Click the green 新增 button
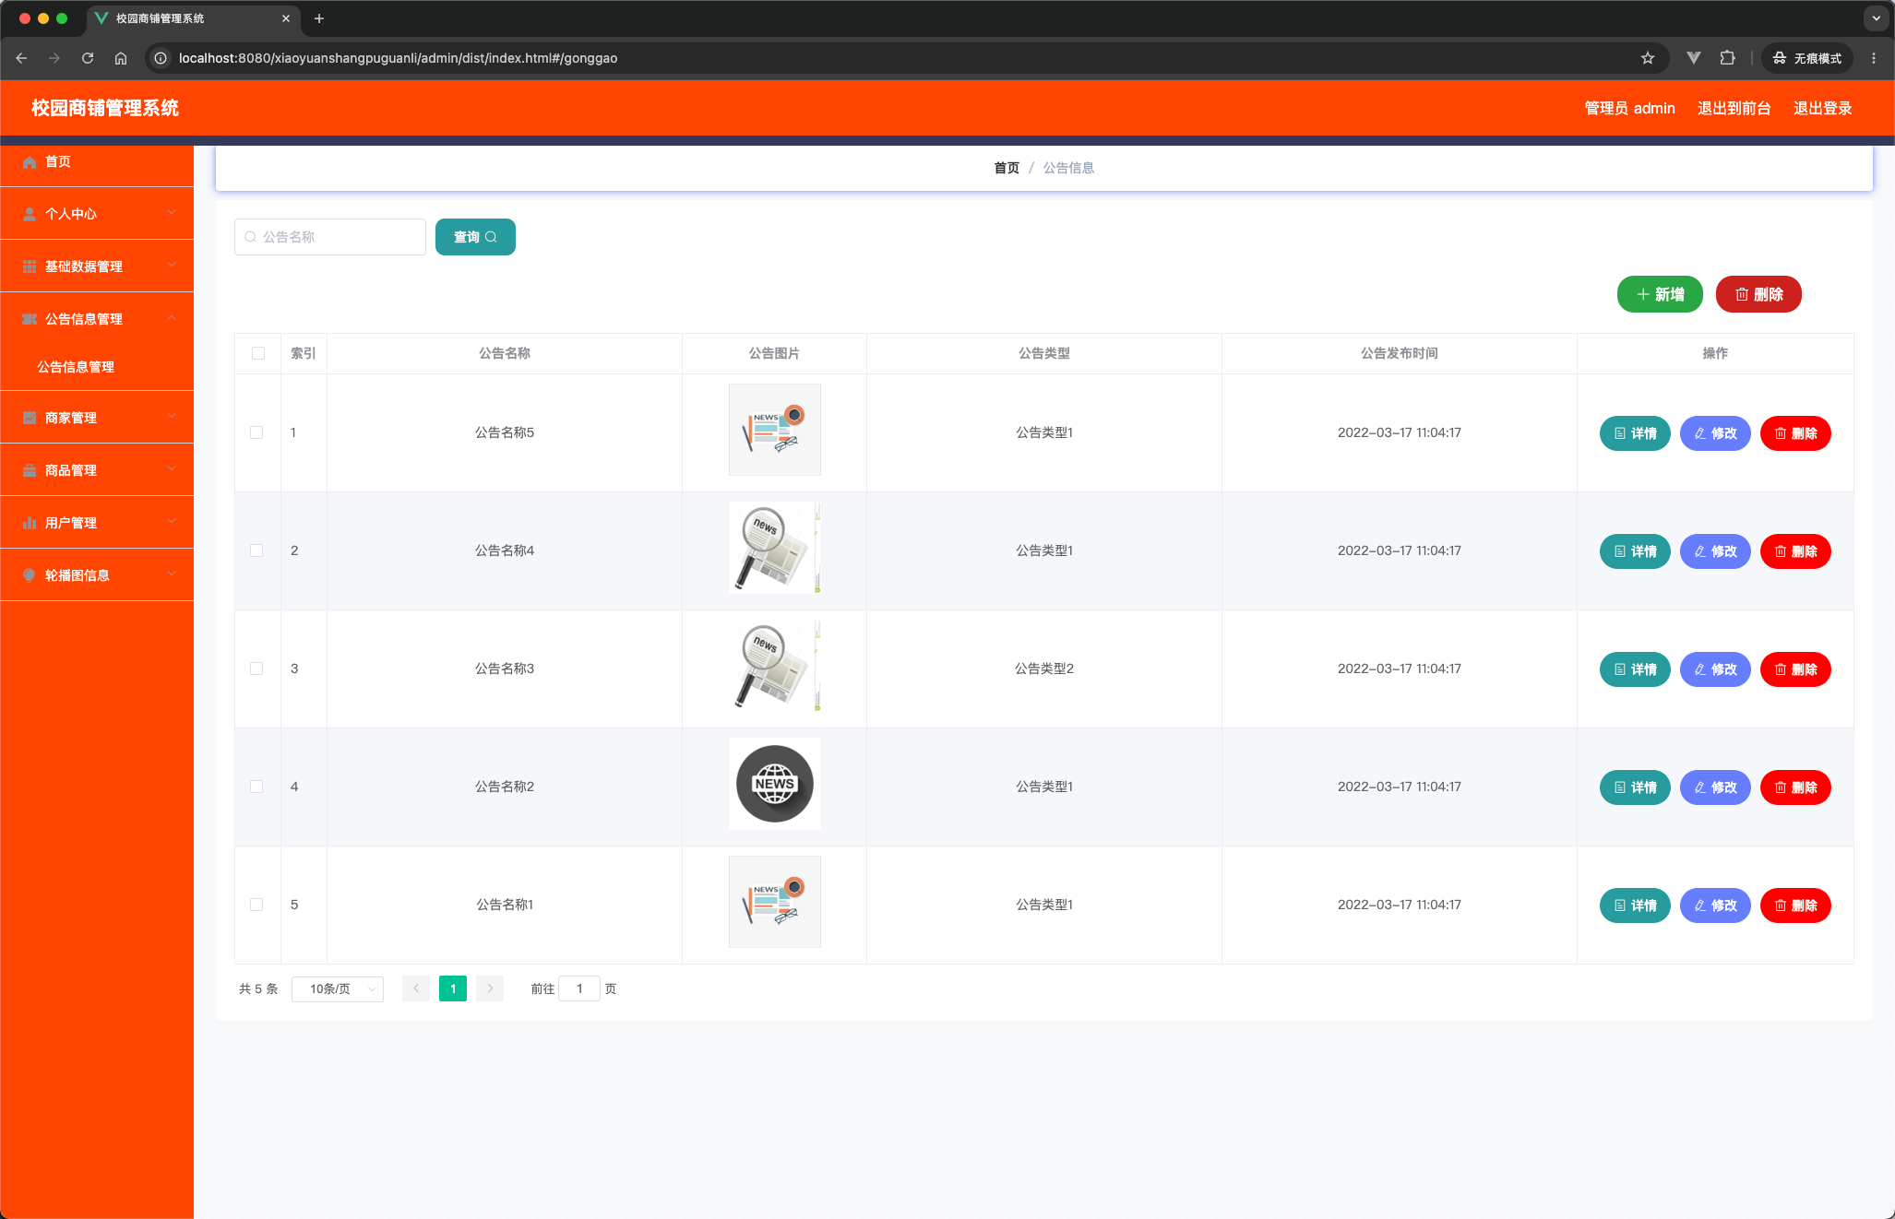This screenshot has height=1219, width=1895. pos(1660,294)
